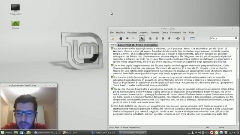Click the Zim index pane toggle icon
This screenshot has height=135, width=240.
coord(112,38)
